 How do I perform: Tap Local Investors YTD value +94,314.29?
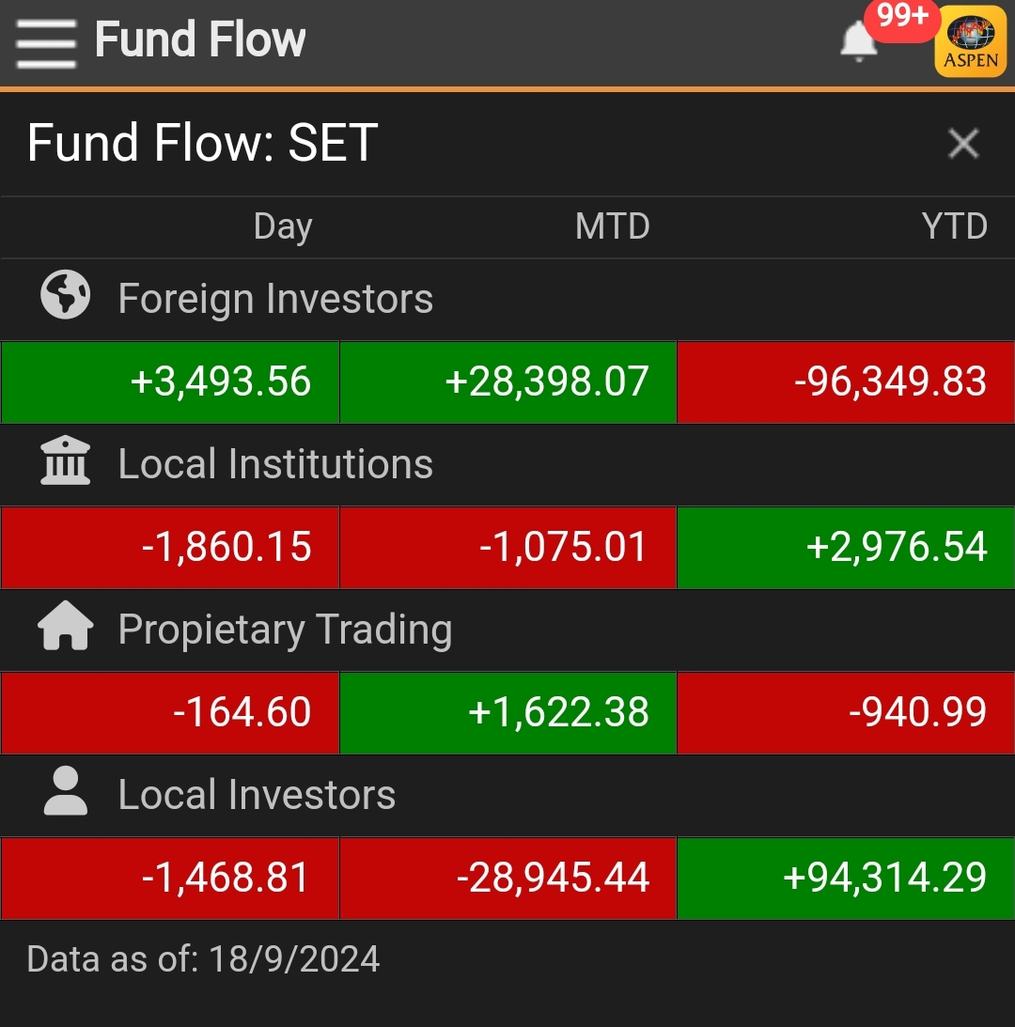(x=846, y=878)
